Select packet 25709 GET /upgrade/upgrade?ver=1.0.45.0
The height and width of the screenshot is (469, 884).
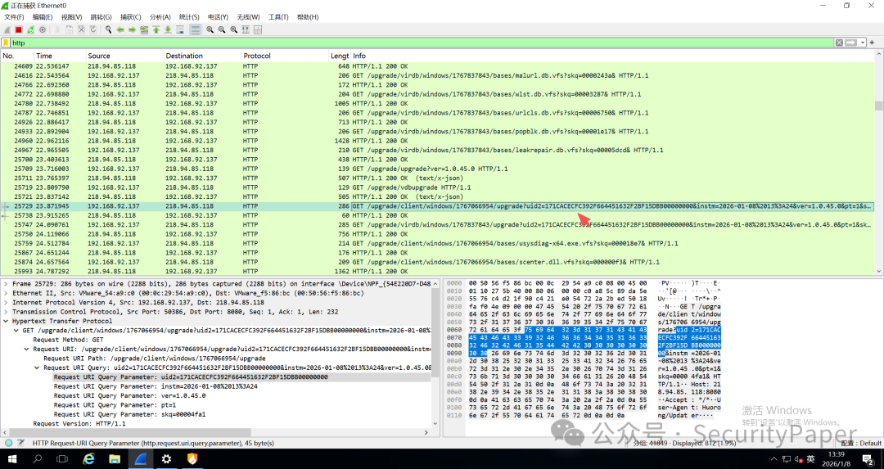point(437,169)
